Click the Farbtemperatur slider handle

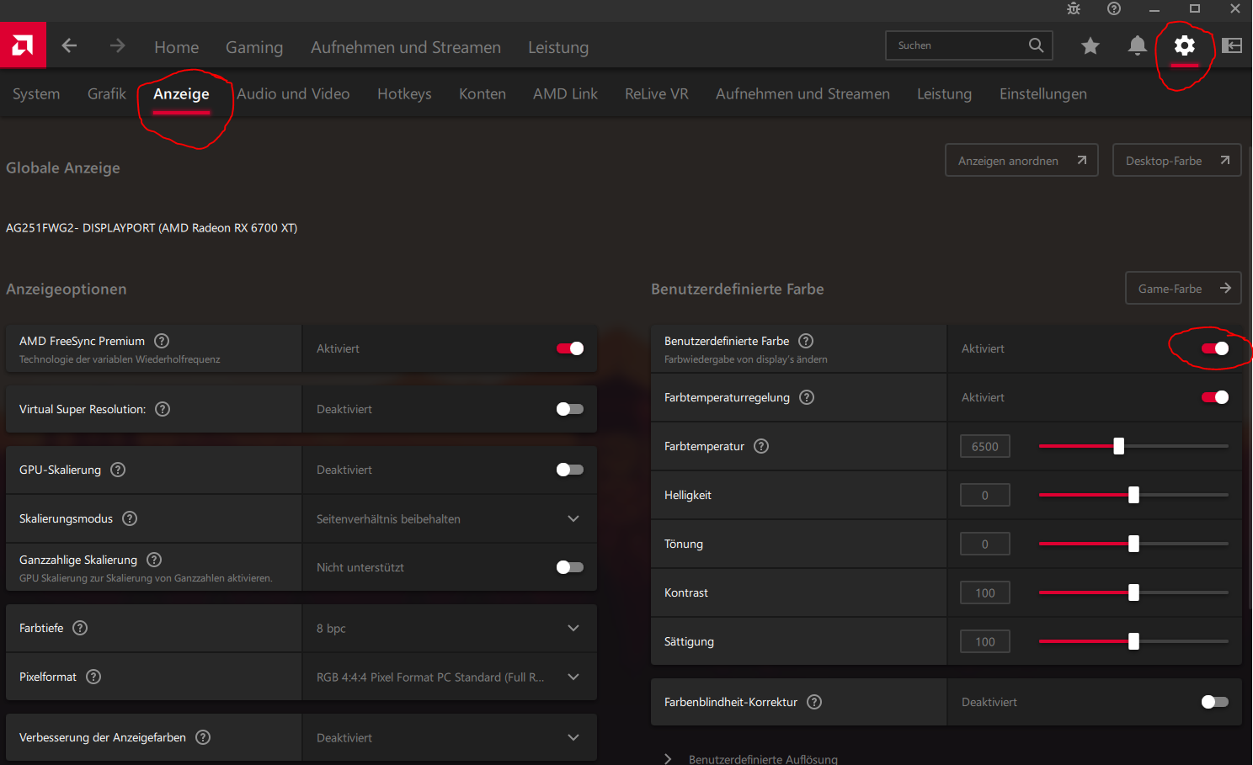tap(1118, 446)
